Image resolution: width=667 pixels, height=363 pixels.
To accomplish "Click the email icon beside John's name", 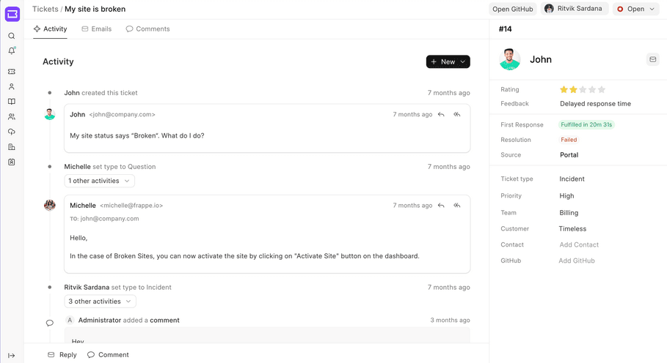I will (x=652, y=59).
